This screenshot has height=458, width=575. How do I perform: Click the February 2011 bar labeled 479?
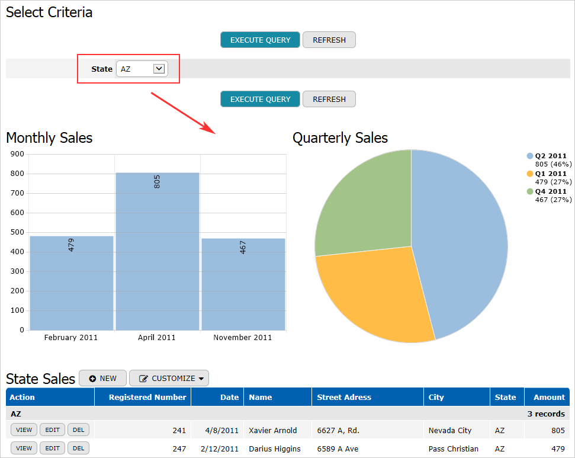coord(72,283)
